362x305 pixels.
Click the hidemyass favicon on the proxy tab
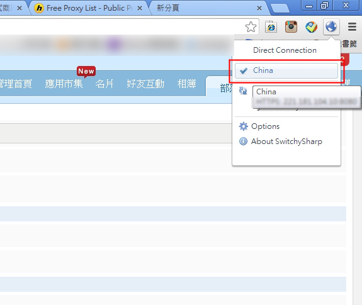[x=39, y=8]
